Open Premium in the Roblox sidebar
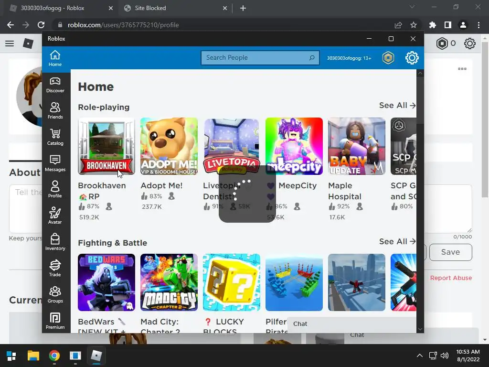489x367 pixels. pos(55,321)
